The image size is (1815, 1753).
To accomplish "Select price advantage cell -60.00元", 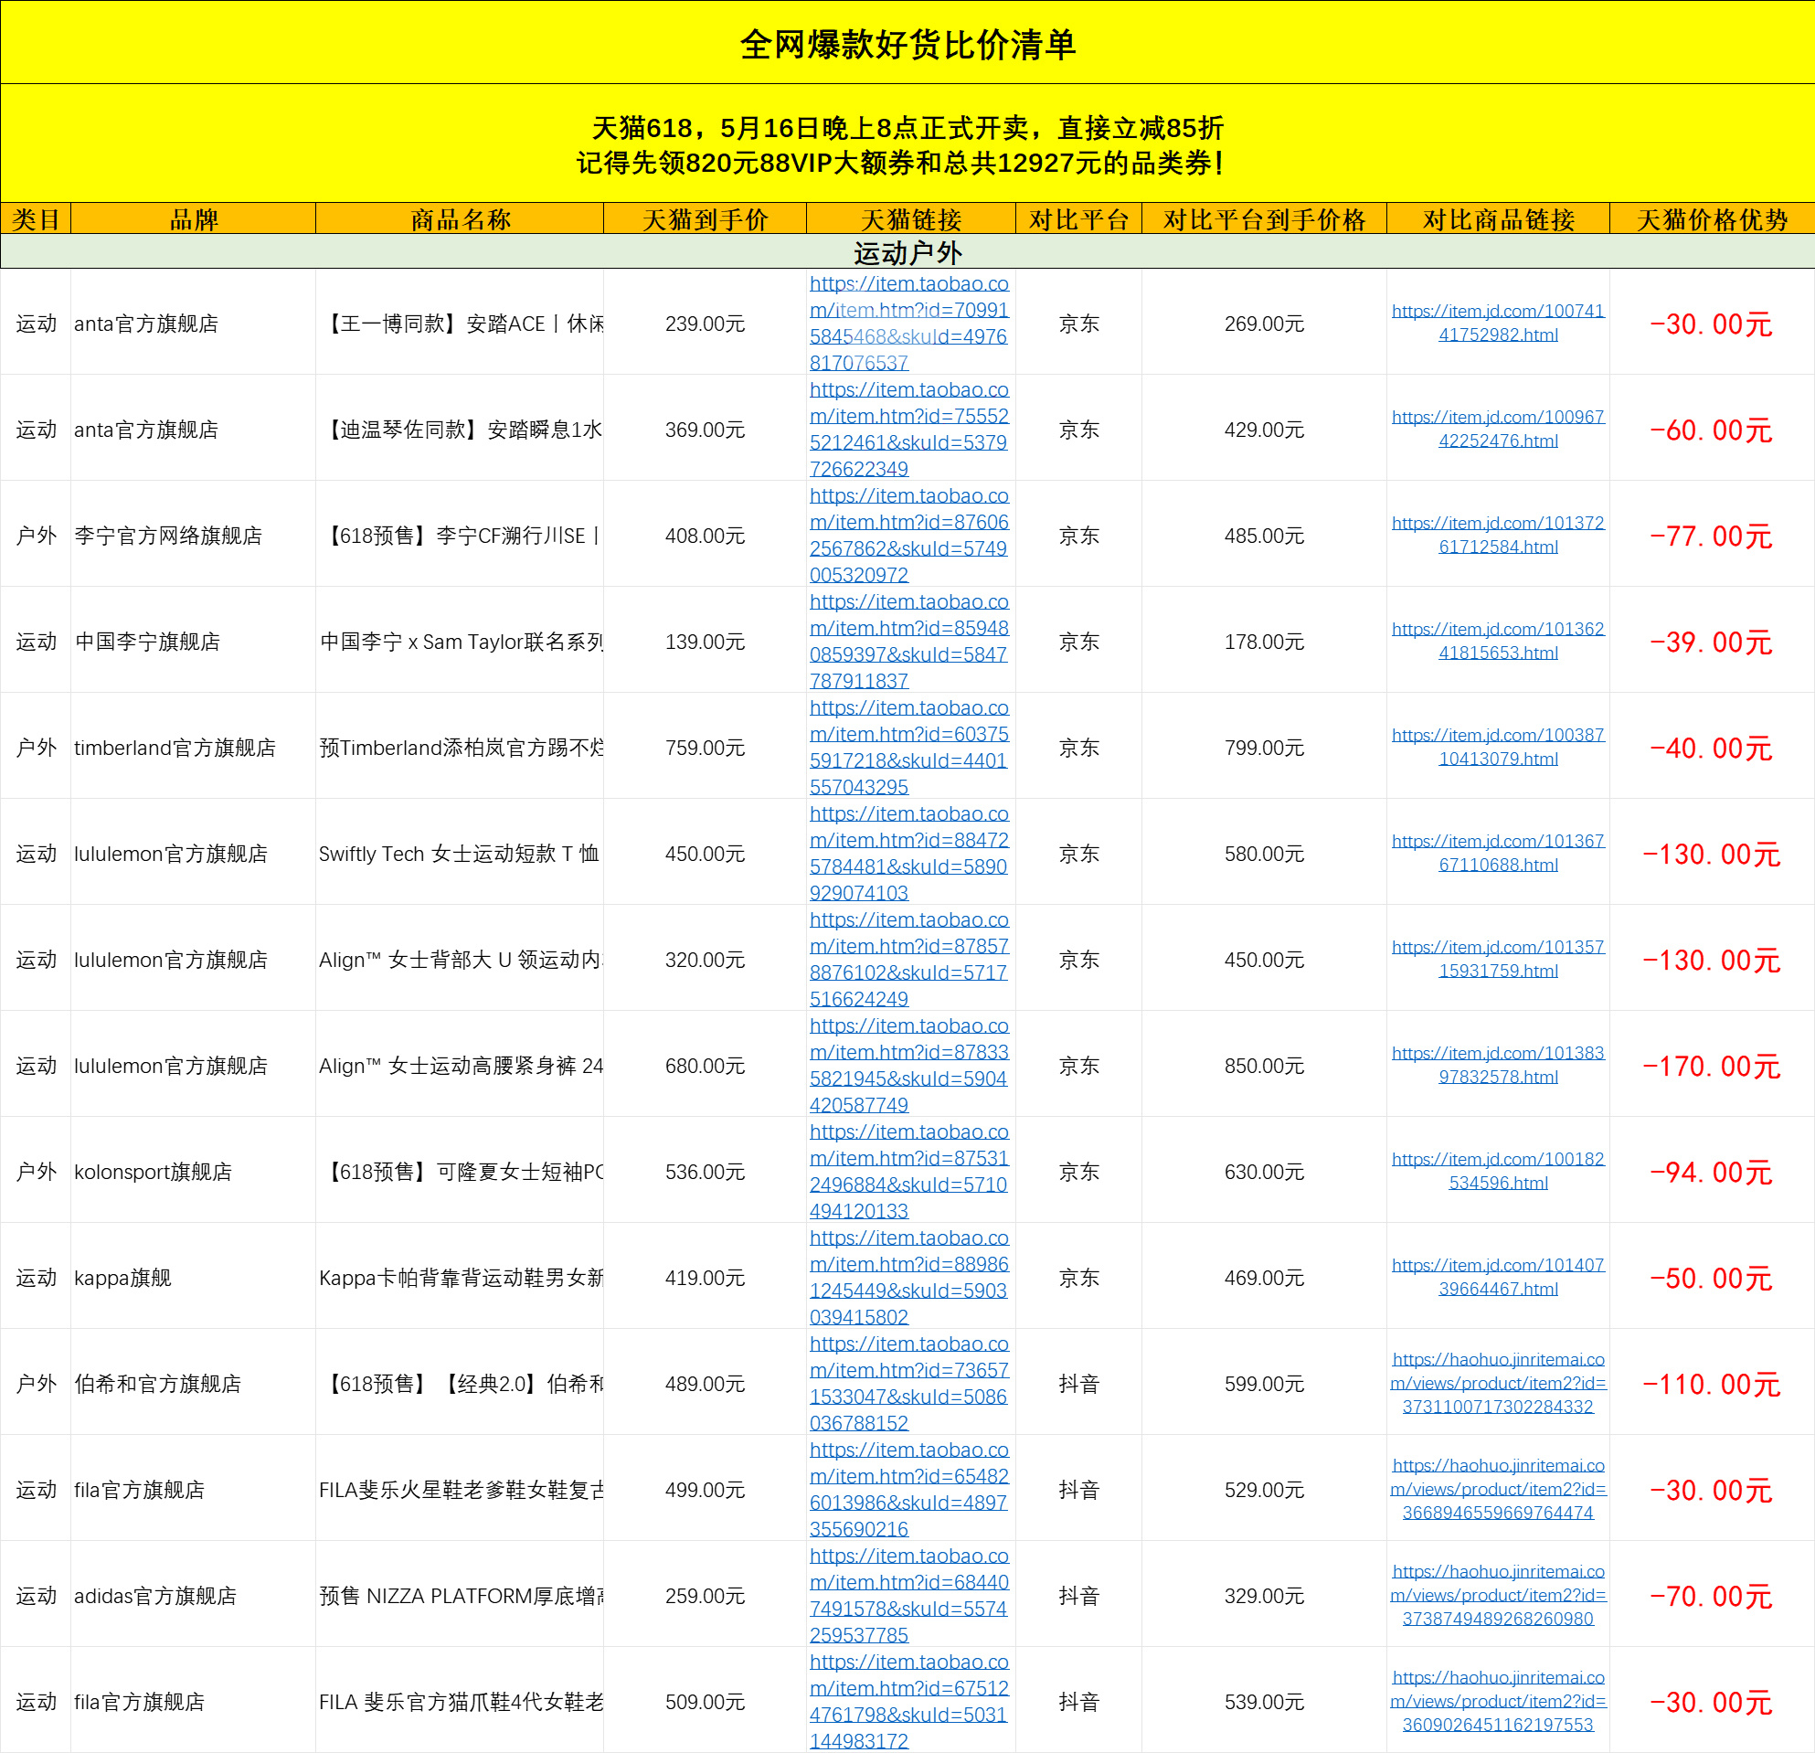I will 1713,430.
